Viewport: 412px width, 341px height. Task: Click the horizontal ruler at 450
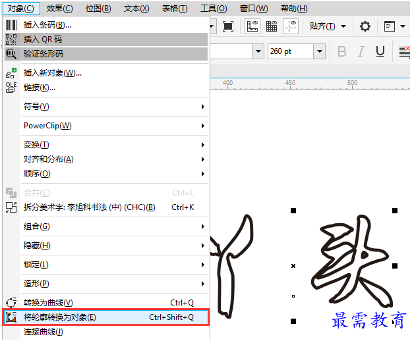[x=290, y=83]
